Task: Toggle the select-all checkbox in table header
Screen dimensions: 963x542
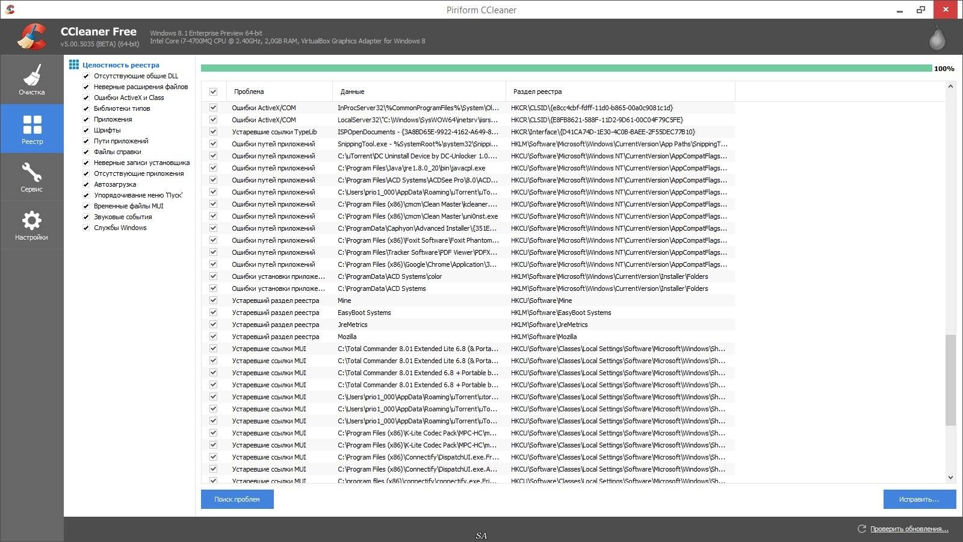Action: click(213, 92)
